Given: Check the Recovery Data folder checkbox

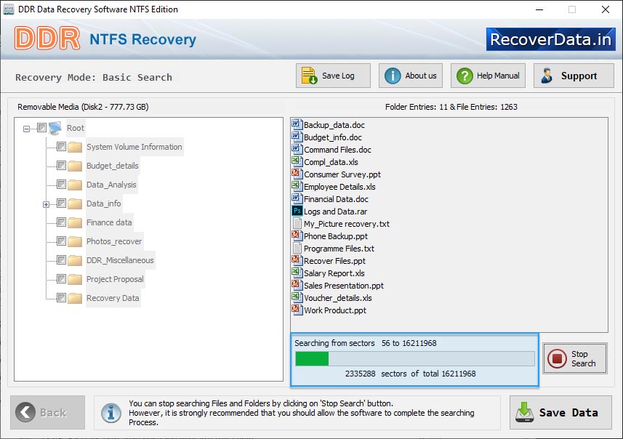Looking at the screenshot, I should (x=61, y=297).
